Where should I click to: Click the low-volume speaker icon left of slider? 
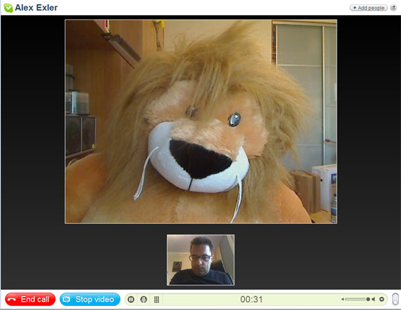tap(343, 299)
